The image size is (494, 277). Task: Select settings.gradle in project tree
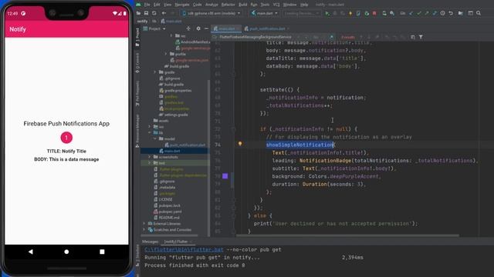point(173,115)
